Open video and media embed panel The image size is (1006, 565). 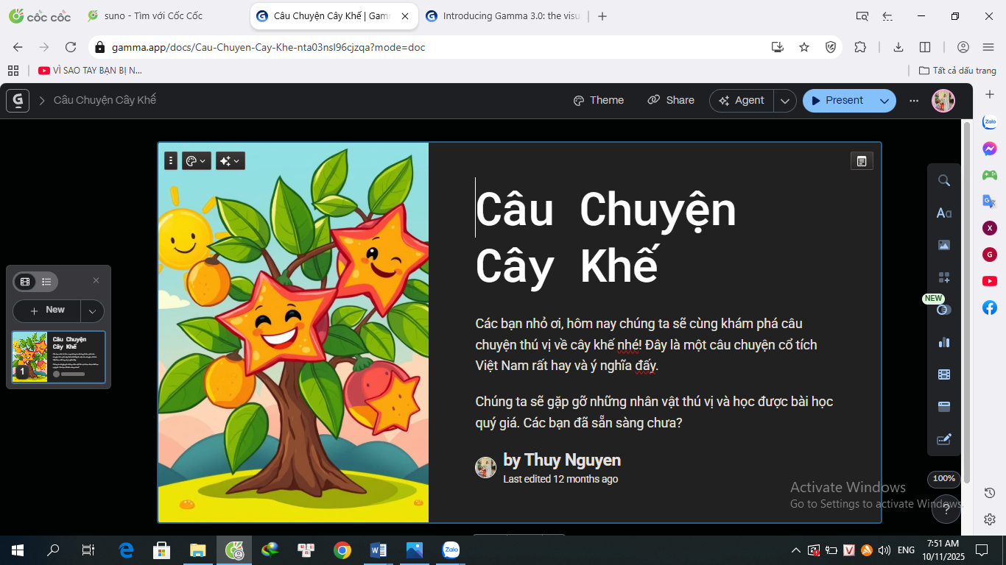pos(943,374)
